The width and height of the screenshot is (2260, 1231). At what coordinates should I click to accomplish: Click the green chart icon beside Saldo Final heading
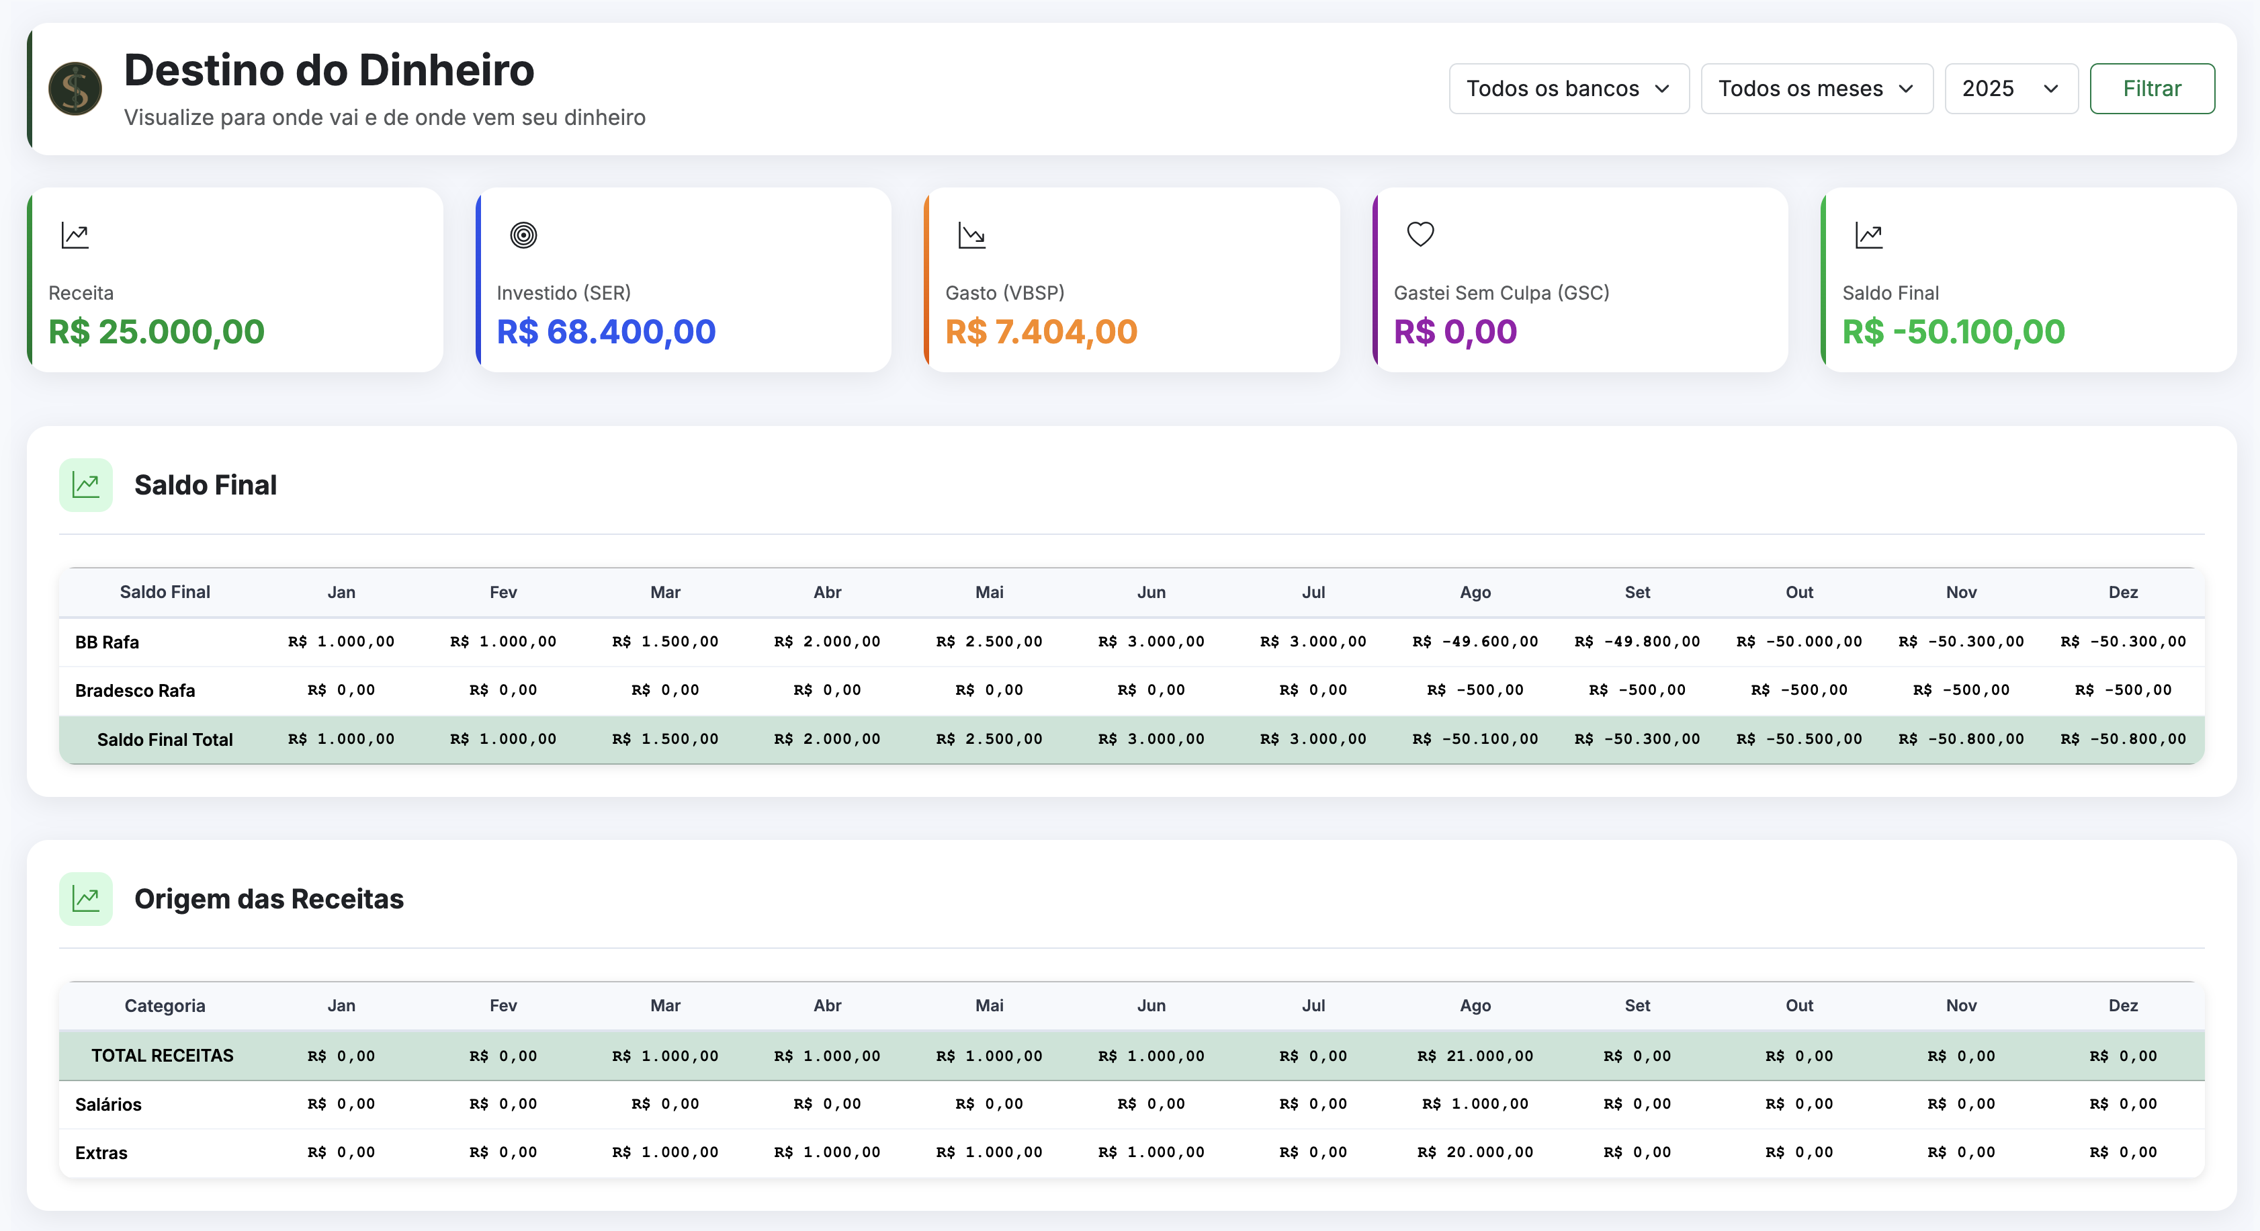86,484
